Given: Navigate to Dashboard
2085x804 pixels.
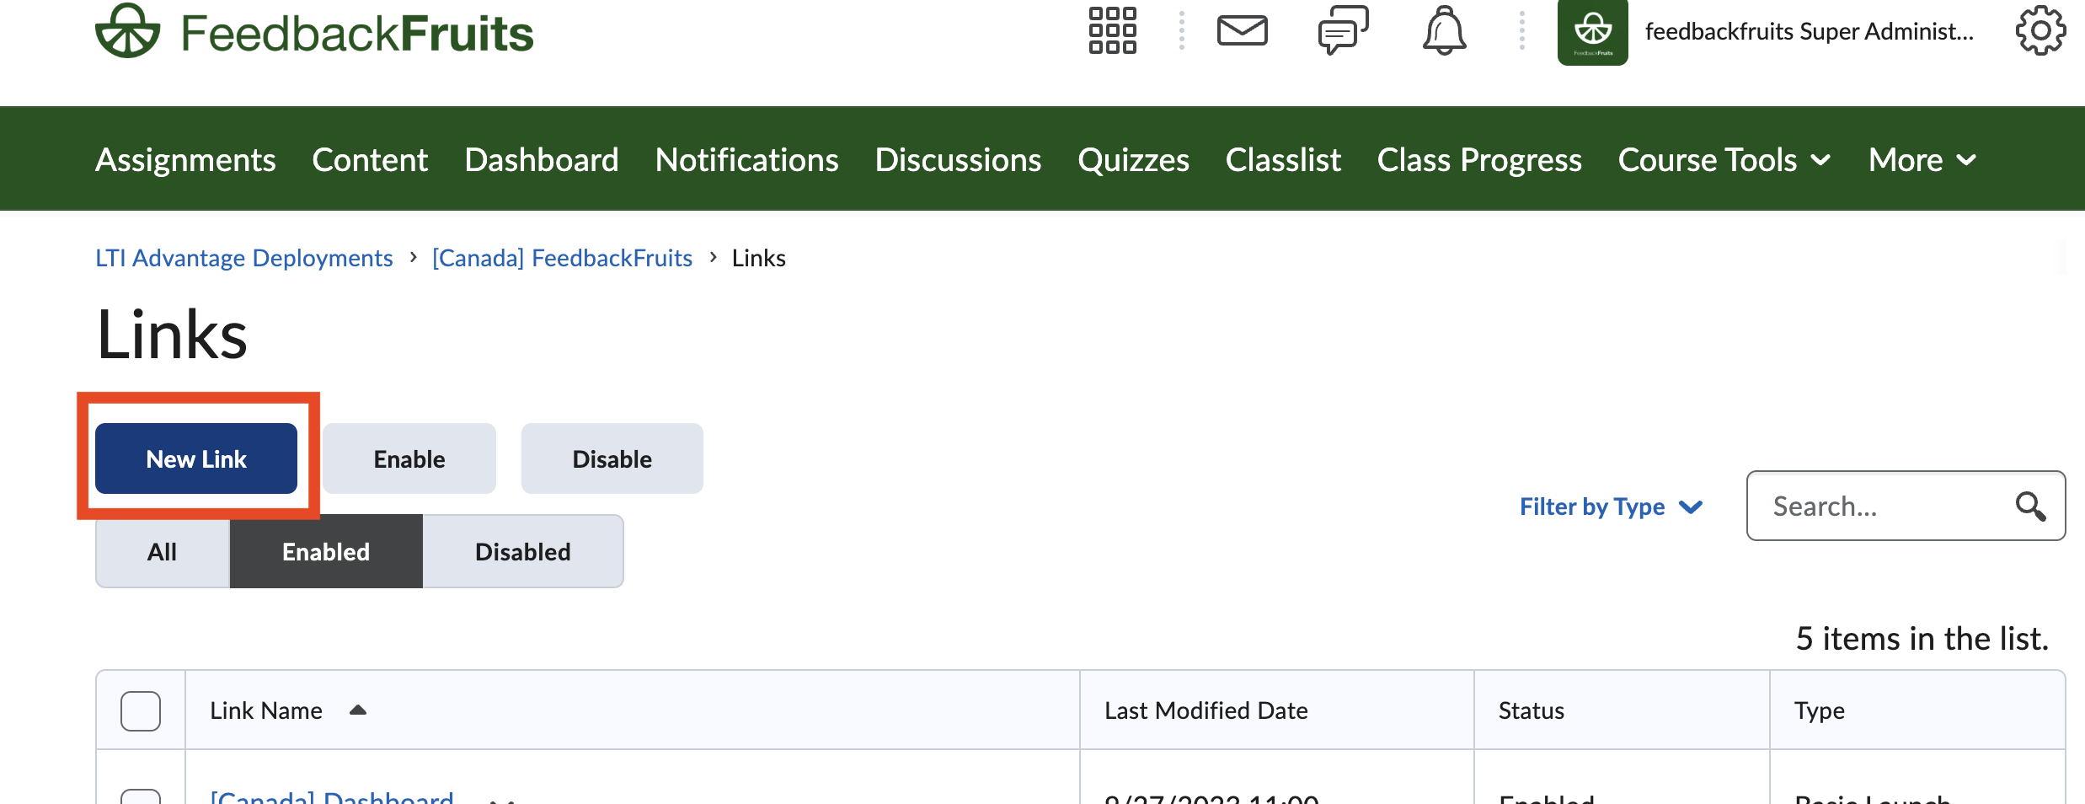Looking at the screenshot, I should coord(542,159).
